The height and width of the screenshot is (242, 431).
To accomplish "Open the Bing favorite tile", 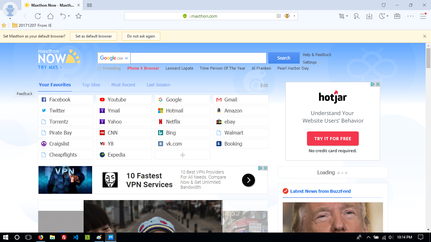I will (182, 133).
